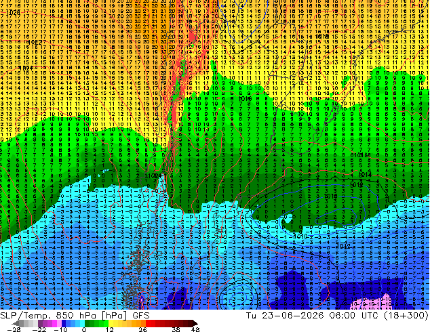Click the 26 legend value
Image resolution: width=430 pixels, height=332 pixels.
(142, 329)
